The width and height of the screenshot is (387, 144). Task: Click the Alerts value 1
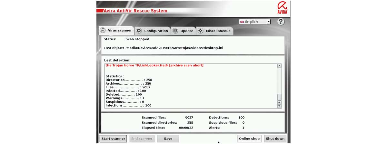coord(243,128)
